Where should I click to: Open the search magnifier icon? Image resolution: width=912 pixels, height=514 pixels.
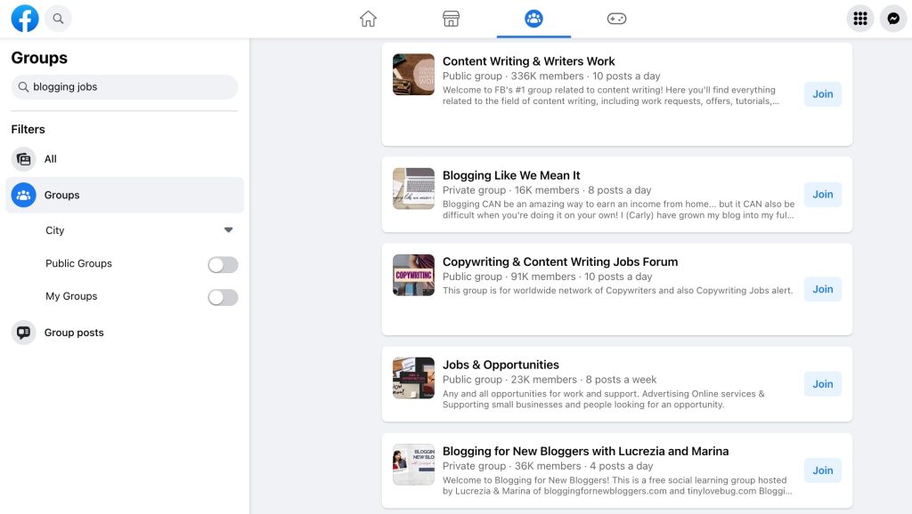click(58, 18)
